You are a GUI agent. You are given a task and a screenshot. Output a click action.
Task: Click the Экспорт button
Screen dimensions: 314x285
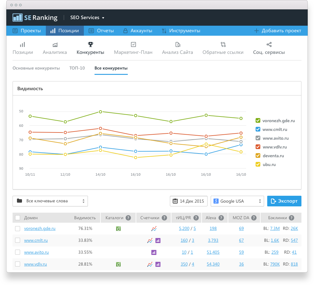[x=284, y=201]
